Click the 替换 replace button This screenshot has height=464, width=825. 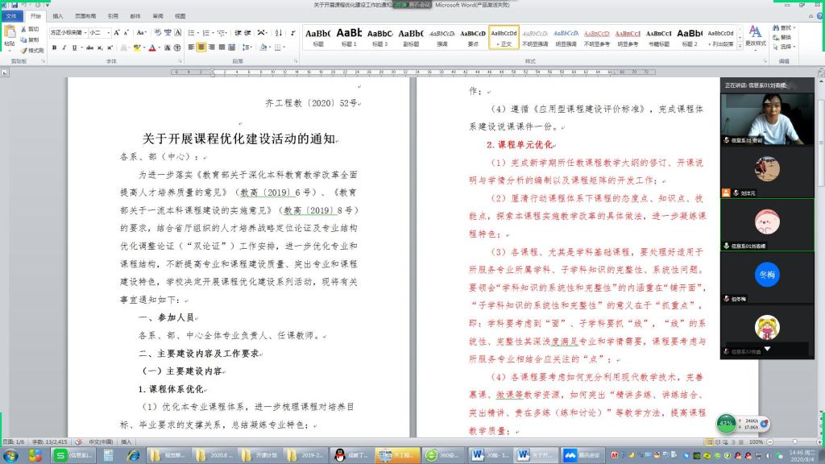click(786, 37)
